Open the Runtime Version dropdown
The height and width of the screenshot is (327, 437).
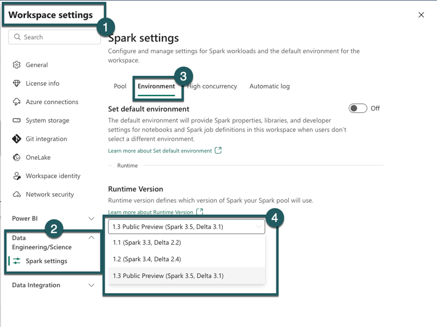186,226
